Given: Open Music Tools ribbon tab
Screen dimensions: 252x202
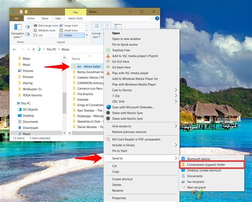Looking at the screenshot, I should (75, 19).
